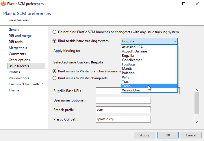Pick Atlassian JIRA from the tracker list

tap(149, 47)
